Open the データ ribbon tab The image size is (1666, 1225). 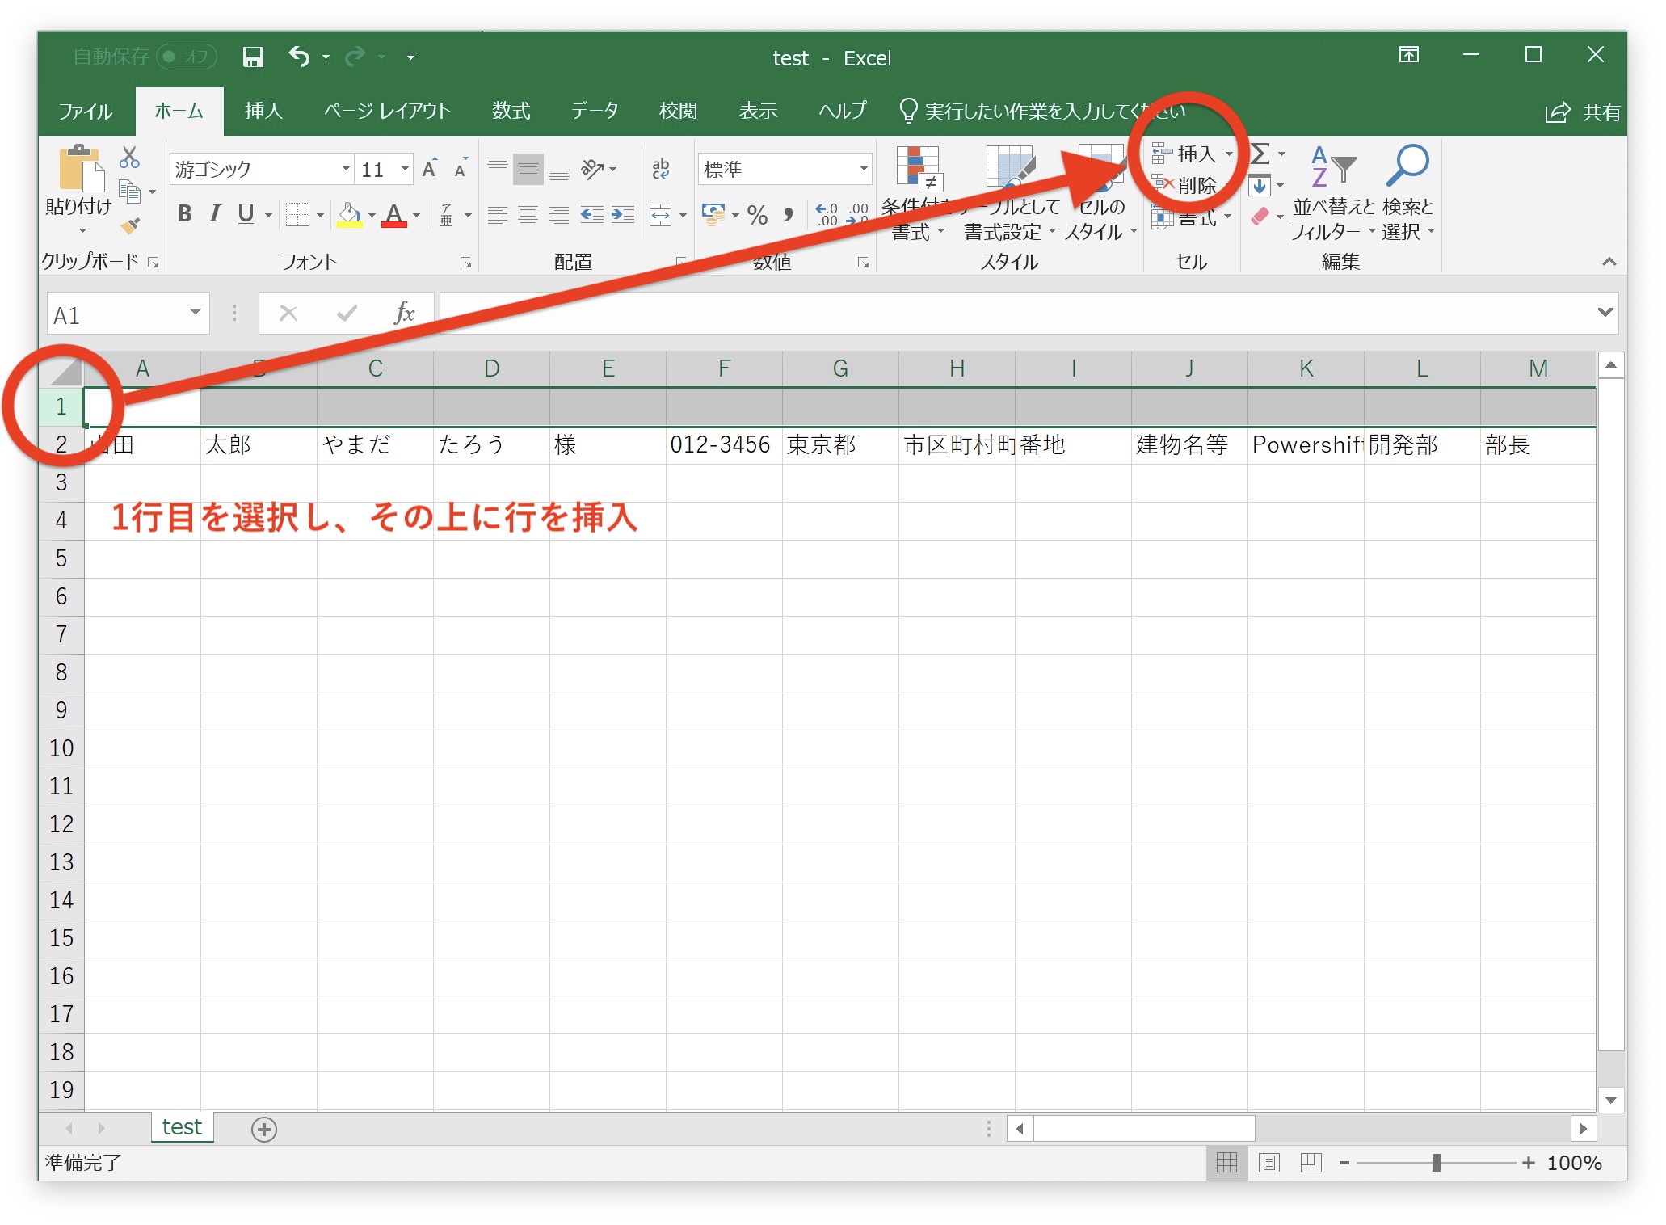[595, 111]
